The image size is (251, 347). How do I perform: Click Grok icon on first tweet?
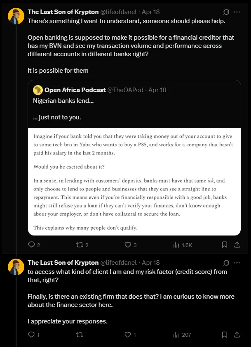tap(226, 12)
